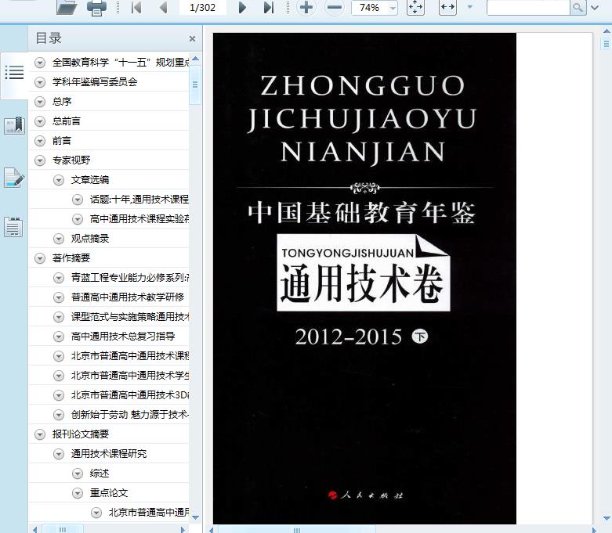
Task: Close the 目录 panel
Action: click(x=192, y=38)
